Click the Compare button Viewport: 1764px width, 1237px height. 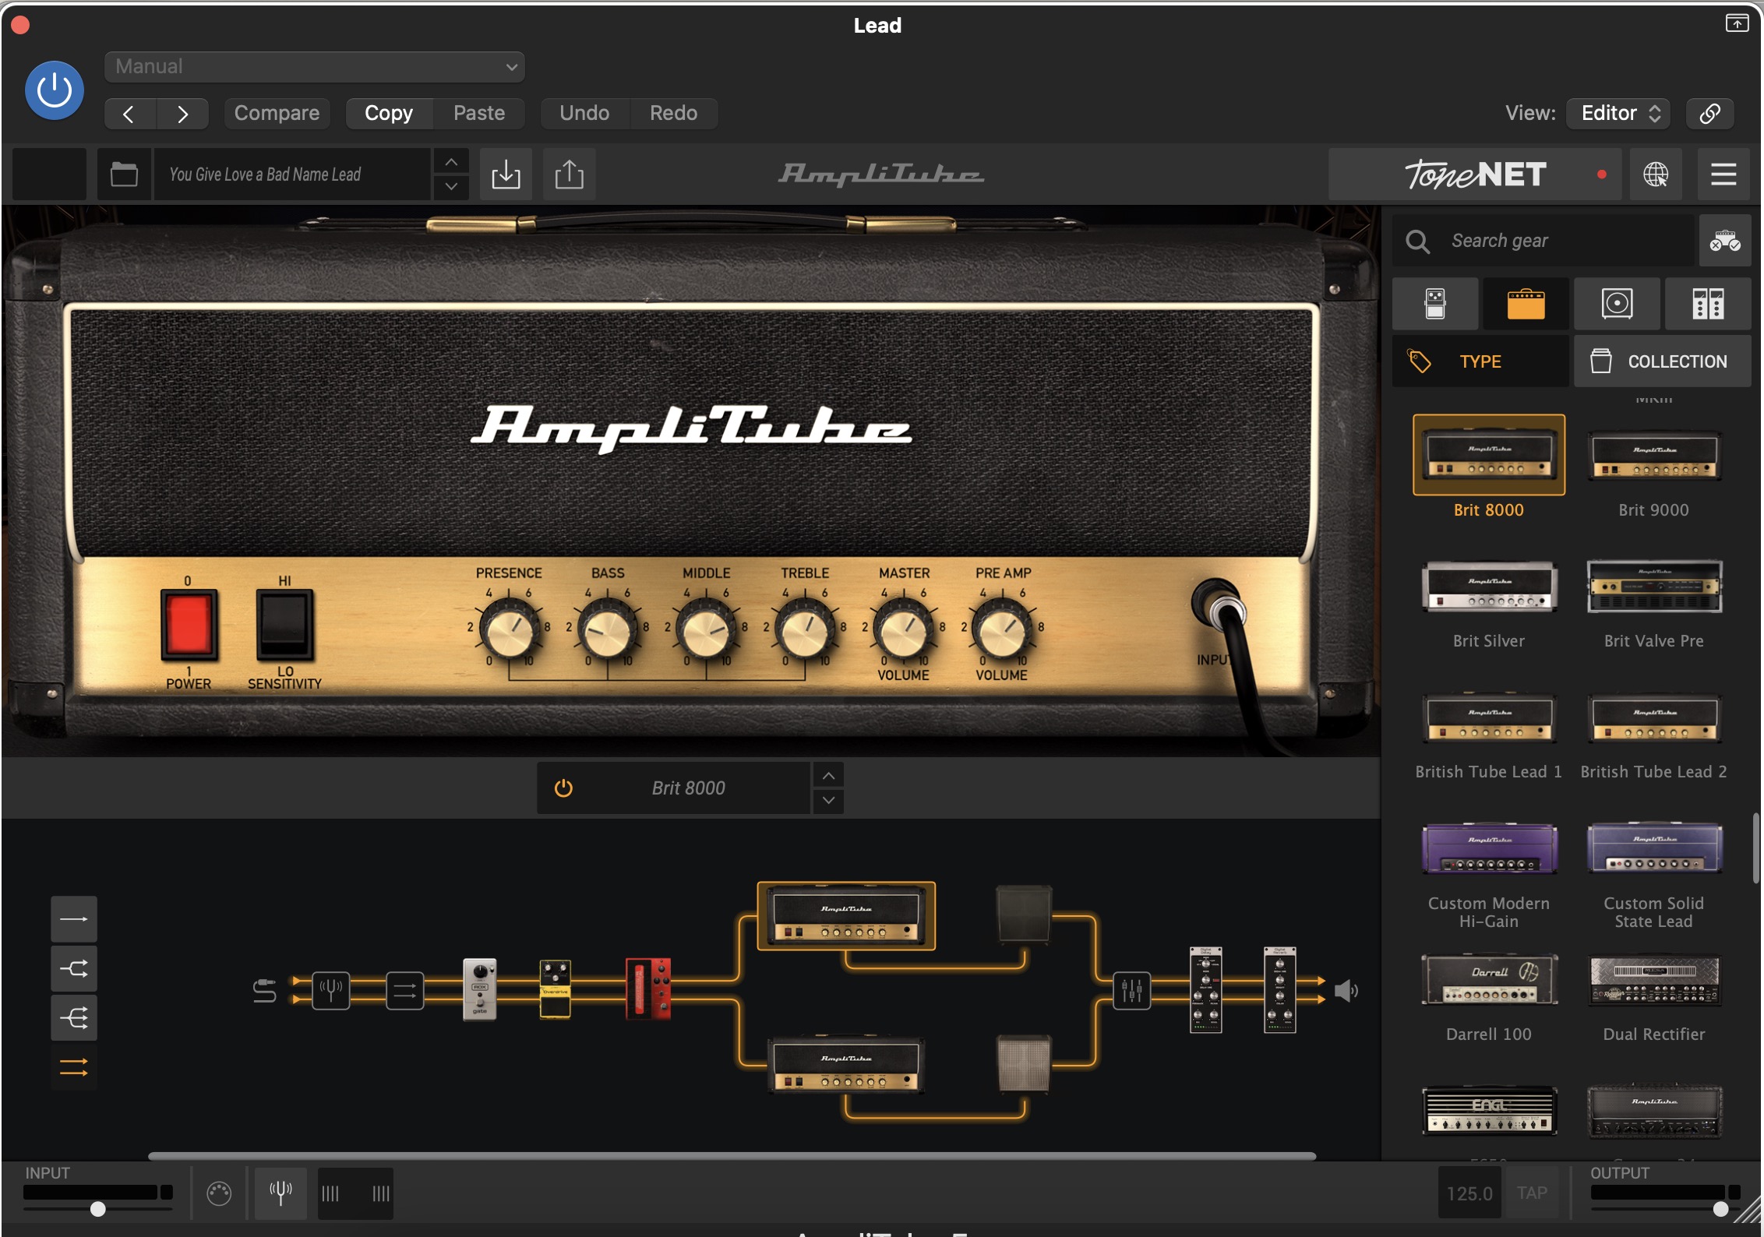click(277, 114)
